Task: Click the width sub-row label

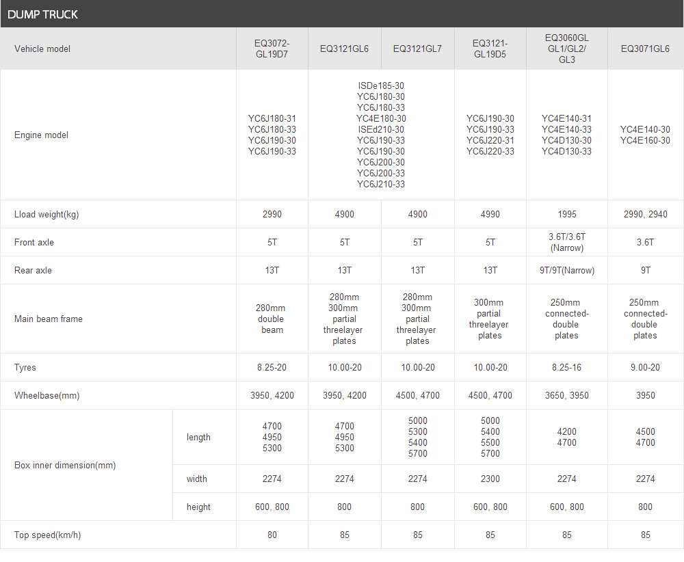Action: click(x=197, y=479)
